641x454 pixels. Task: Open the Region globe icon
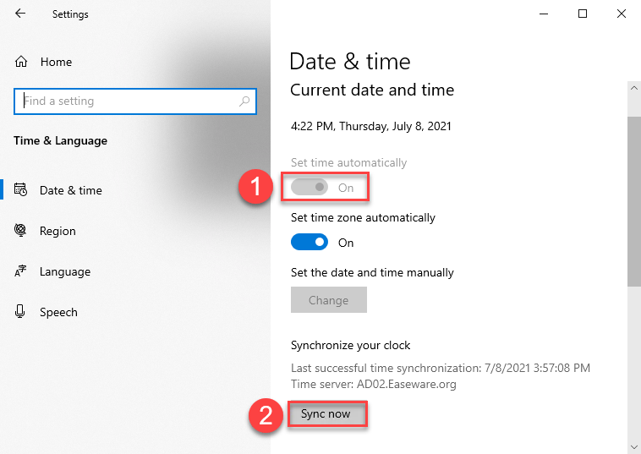click(20, 231)
